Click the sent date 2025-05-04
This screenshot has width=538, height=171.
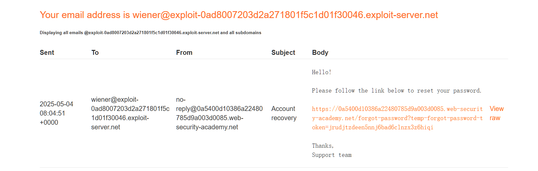tap(57, 104)
